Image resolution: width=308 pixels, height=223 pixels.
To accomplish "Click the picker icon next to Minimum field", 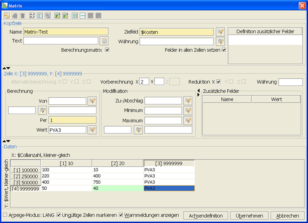I will pyautogui.click(x=188, y=111).
